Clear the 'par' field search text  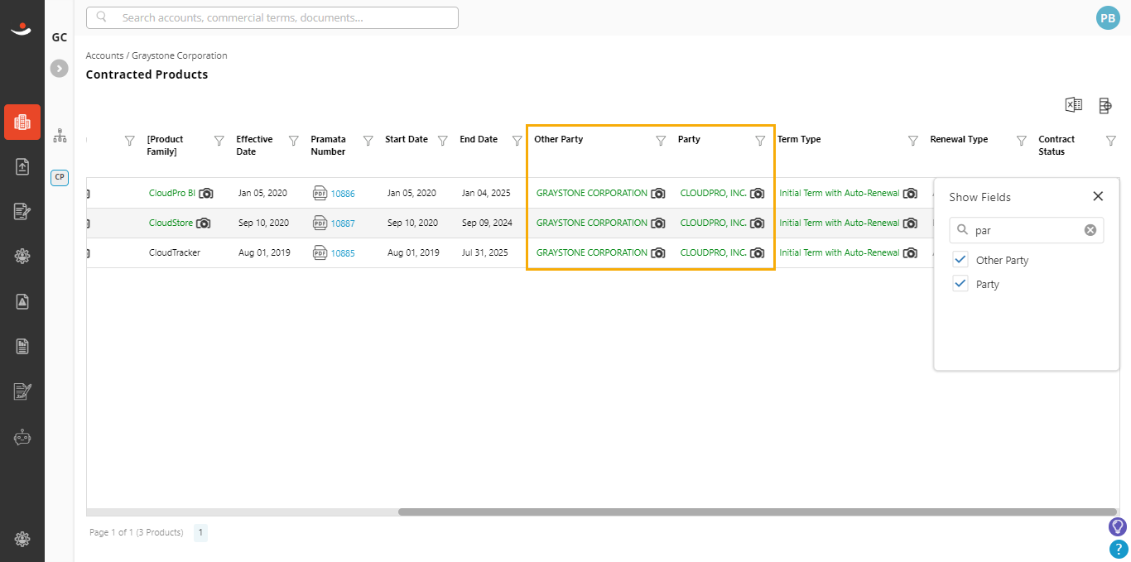(1090, 230)
